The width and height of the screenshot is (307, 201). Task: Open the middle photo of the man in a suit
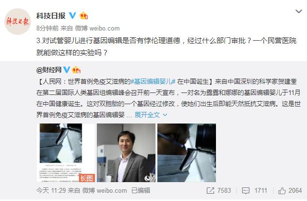click(x=126, y=153)
